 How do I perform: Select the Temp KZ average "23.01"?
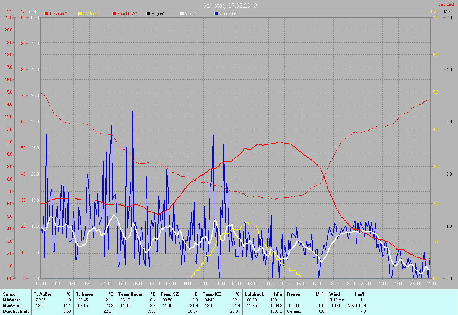pos(235,311)
